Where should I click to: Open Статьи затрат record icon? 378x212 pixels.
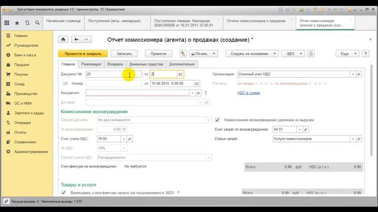pyautogui.click(x=359, y=139)
